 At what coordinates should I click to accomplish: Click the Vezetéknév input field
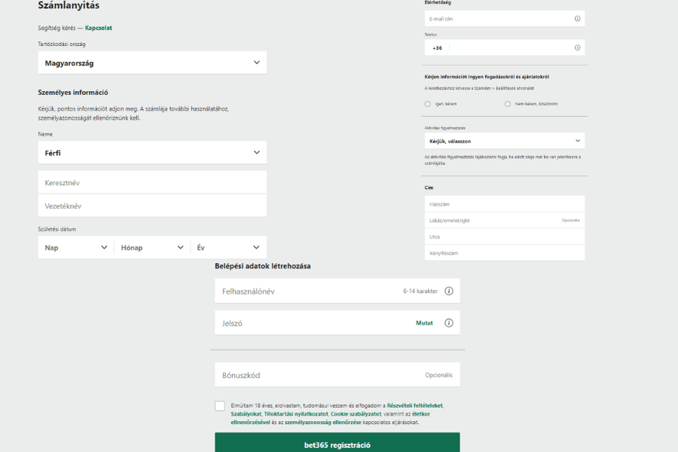152,206
